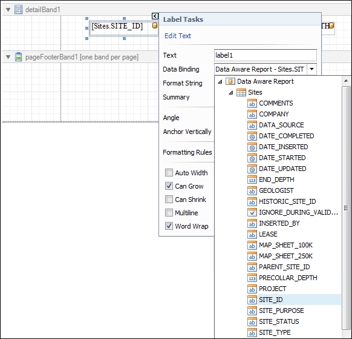
Task: Click the clock icon beside DATE_COMPLETED
Action: pos(252,136)
